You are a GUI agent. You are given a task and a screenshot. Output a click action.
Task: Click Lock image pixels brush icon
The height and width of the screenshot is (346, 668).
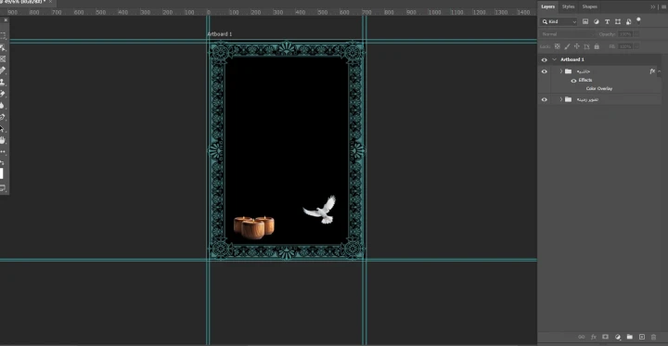(567, 46)
